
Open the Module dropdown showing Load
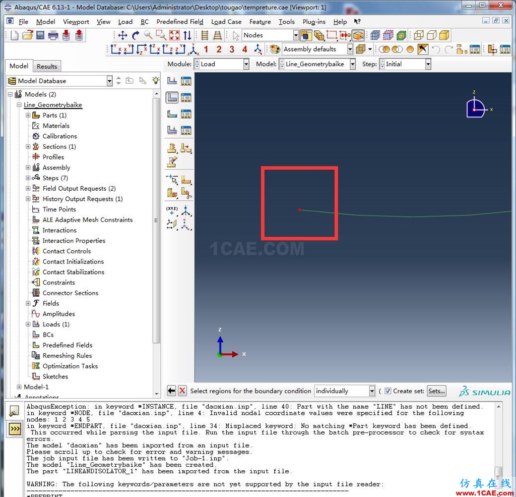click(x=222, y=64)
